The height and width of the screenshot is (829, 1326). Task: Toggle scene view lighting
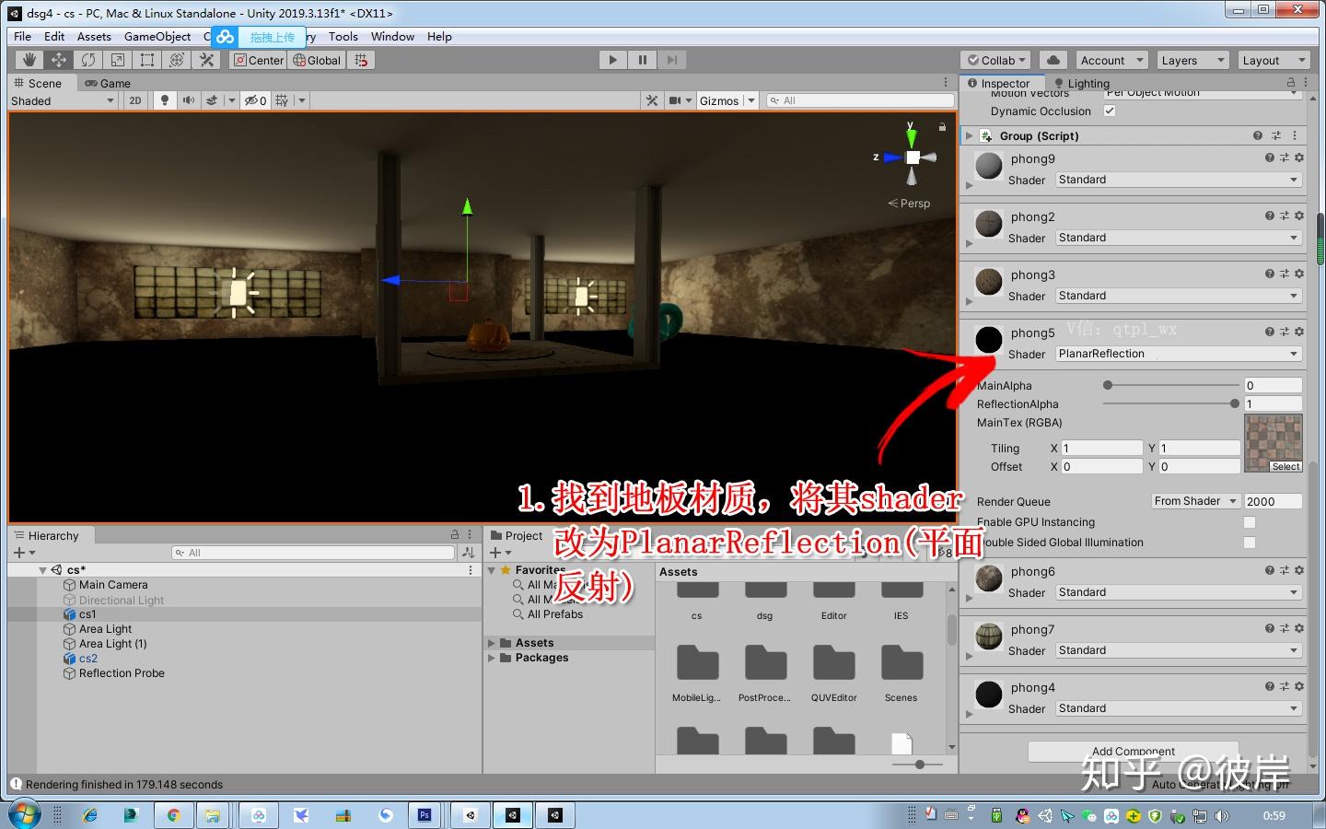tap(165, 100)
